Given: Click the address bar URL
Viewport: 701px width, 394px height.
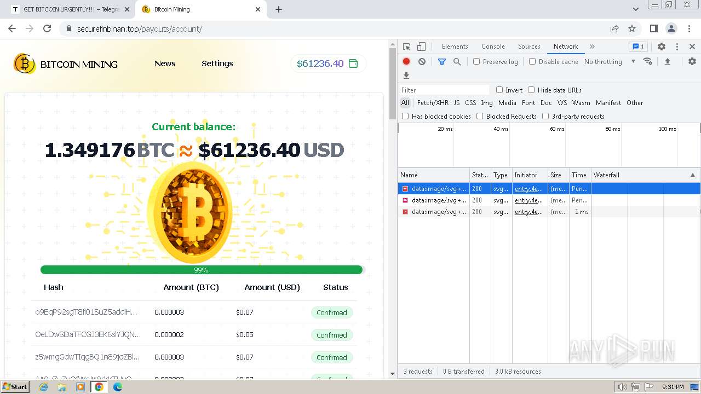Looking at the screenshot, I should [140, 28].
